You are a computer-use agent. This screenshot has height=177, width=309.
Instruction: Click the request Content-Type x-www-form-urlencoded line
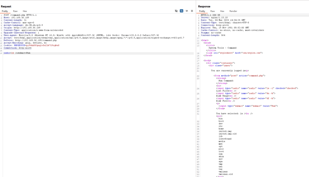33,30
